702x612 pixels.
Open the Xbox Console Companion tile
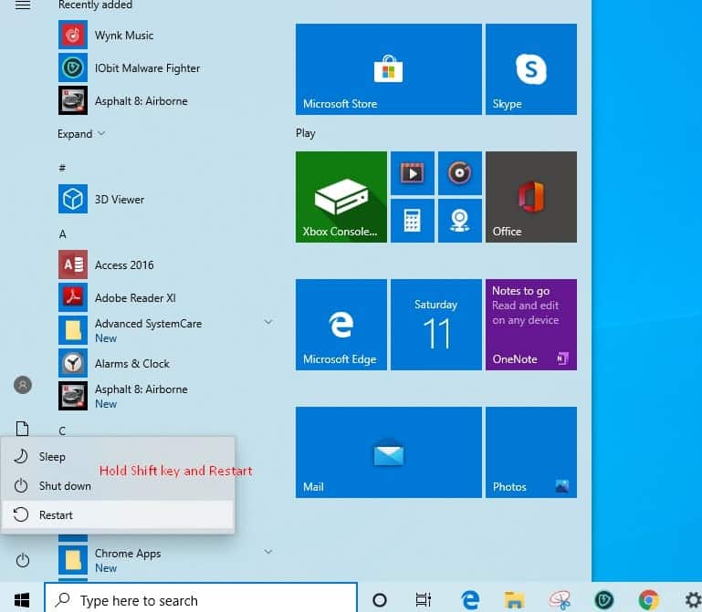click(341, 197)
